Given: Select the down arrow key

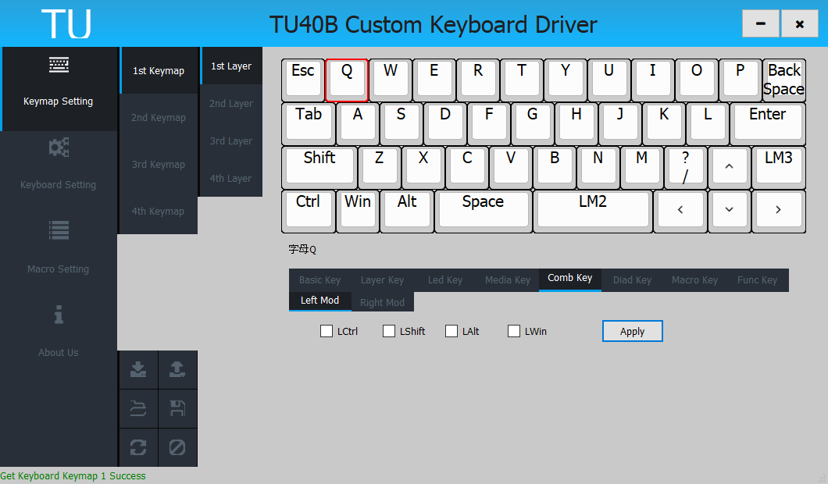Looking at the screenshot, I should click(730, 211).
